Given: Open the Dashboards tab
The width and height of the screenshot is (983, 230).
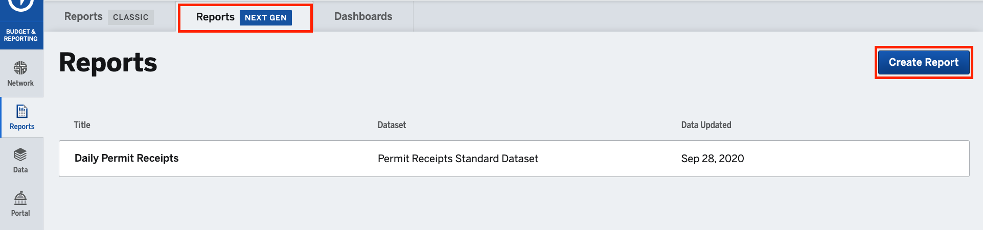Looking at the screenshot, I should (363, 16).
